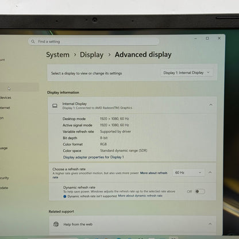
Task: Select the highlighted System item in sidebar
Action: pos(19,87)
